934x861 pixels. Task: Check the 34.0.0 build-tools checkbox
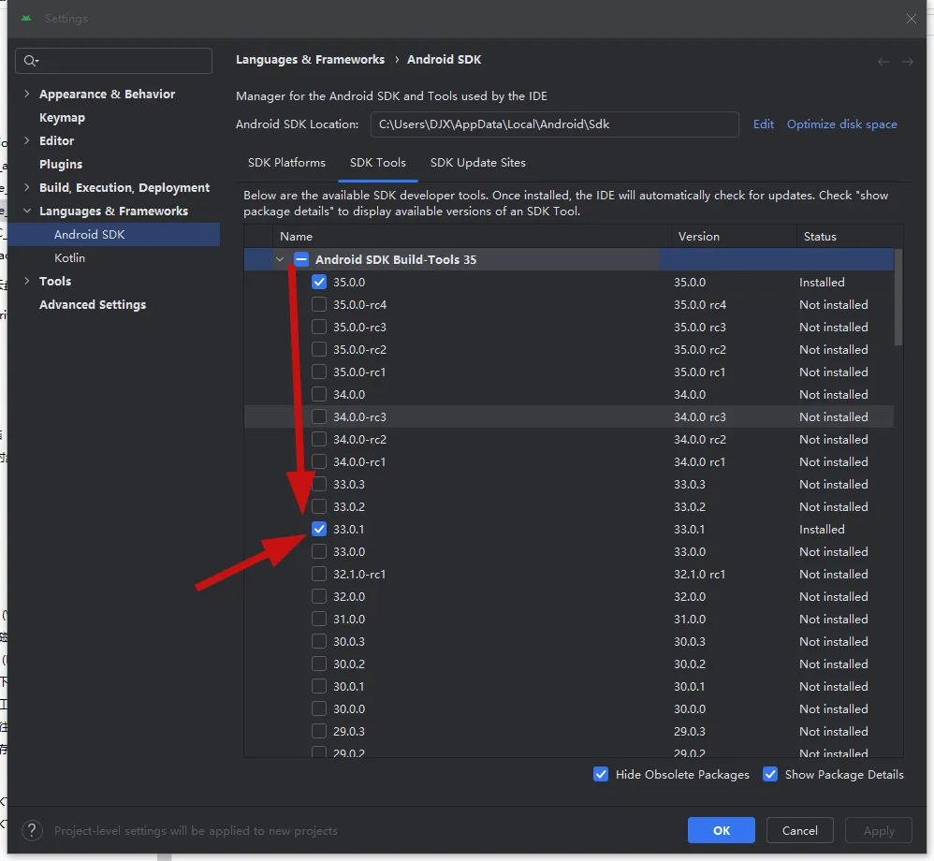(x=320, y=394)
